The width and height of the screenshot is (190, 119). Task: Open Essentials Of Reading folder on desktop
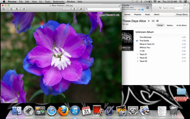181,91
